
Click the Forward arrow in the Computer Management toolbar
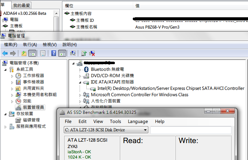coord(13,53)
